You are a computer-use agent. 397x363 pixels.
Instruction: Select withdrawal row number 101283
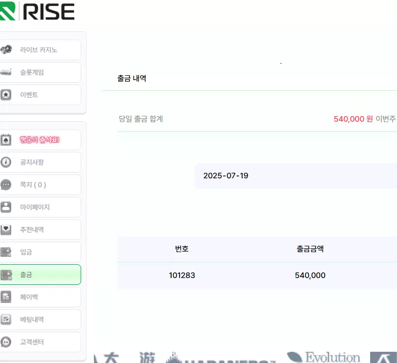pyautogui.click(x=257, y=276)
